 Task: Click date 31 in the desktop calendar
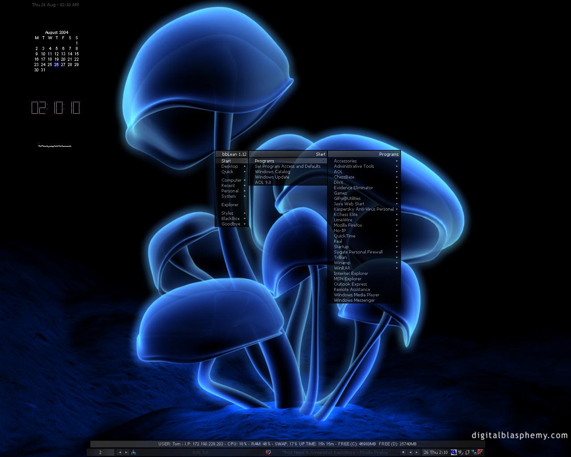pyautogui.click(x=43, y=70)
